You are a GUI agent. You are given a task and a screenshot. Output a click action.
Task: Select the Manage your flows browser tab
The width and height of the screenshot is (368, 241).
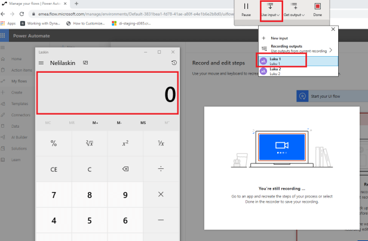[35, 4]
